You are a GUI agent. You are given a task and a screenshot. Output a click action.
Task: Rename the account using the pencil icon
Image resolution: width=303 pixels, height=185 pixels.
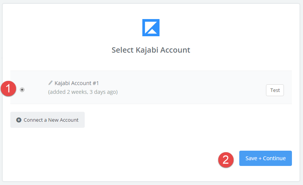(50, 83)
